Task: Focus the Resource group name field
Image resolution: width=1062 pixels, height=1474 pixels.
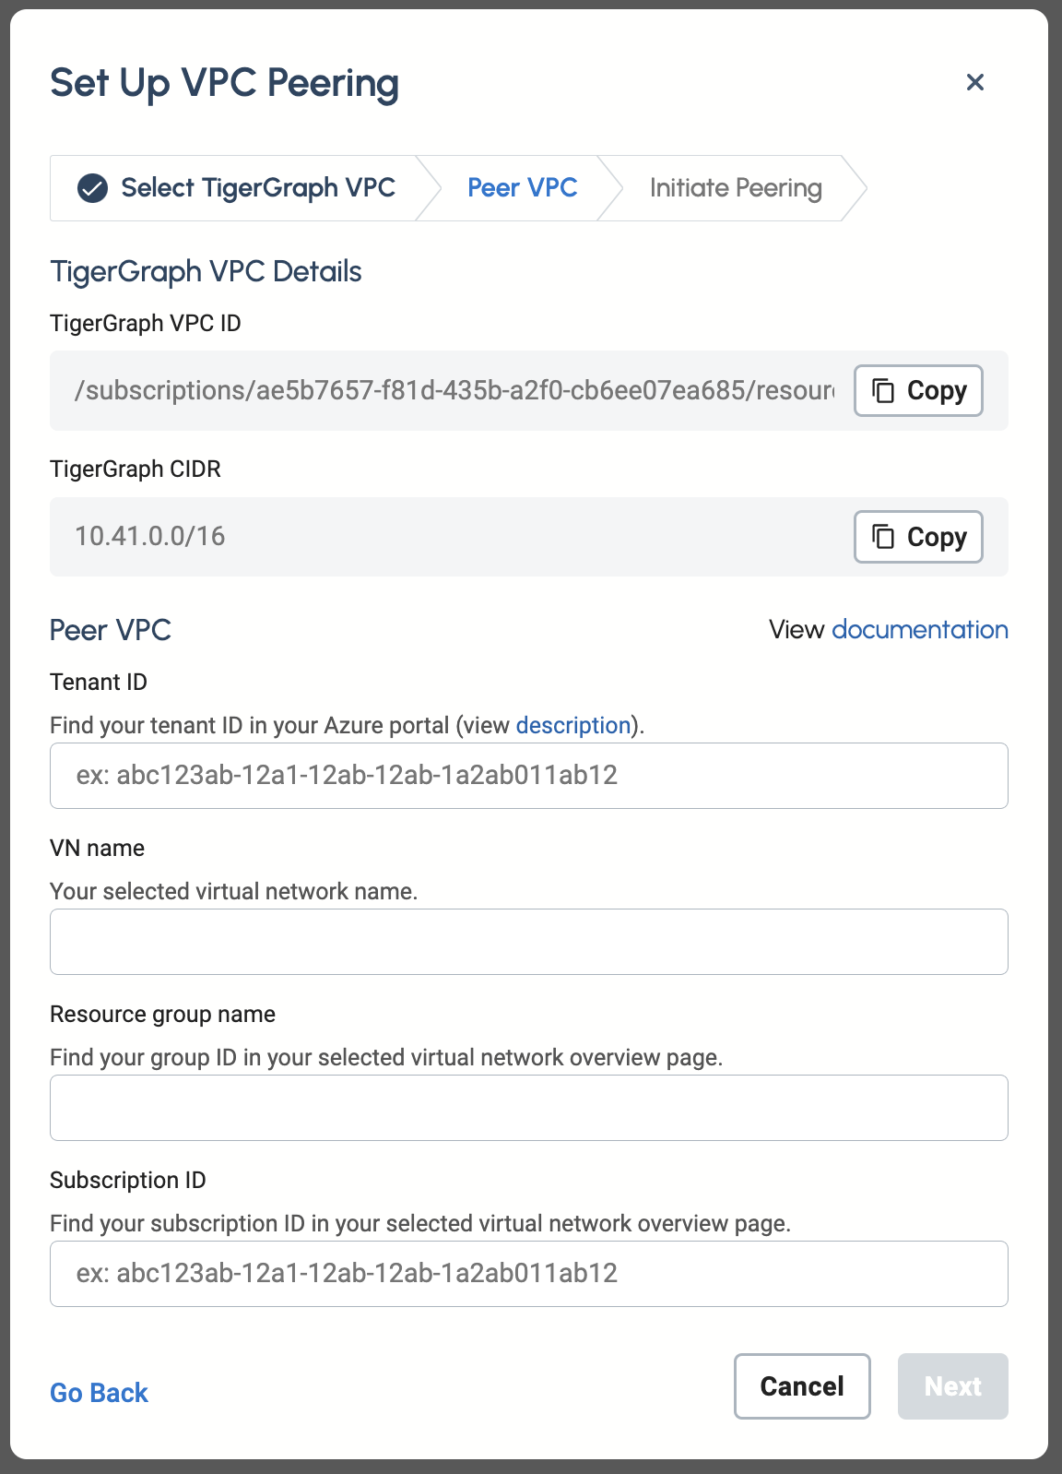Action: click(528, 1108)
